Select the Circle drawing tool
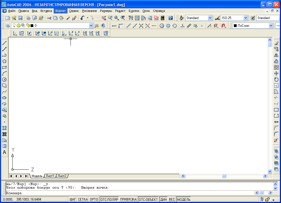This screenshot has height=203, width=281. click(4, 79)
